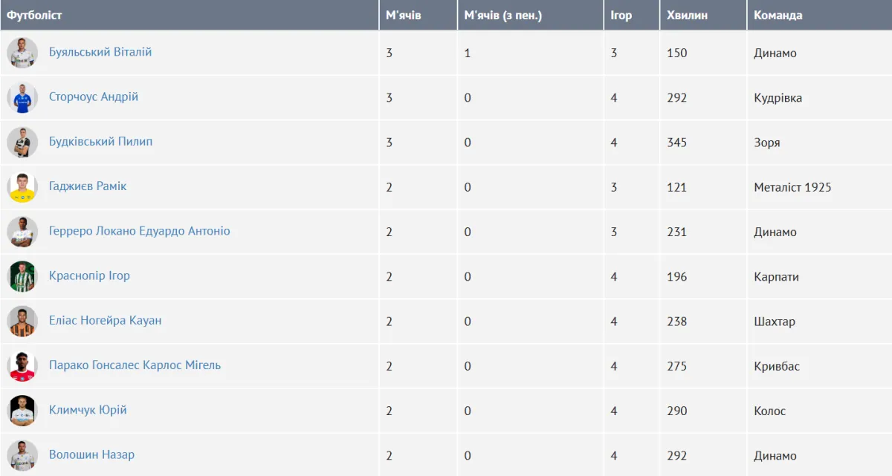This screenshot has width=892, height=476.
Task: Sort by the Команда column header
Action: point(819,15)
